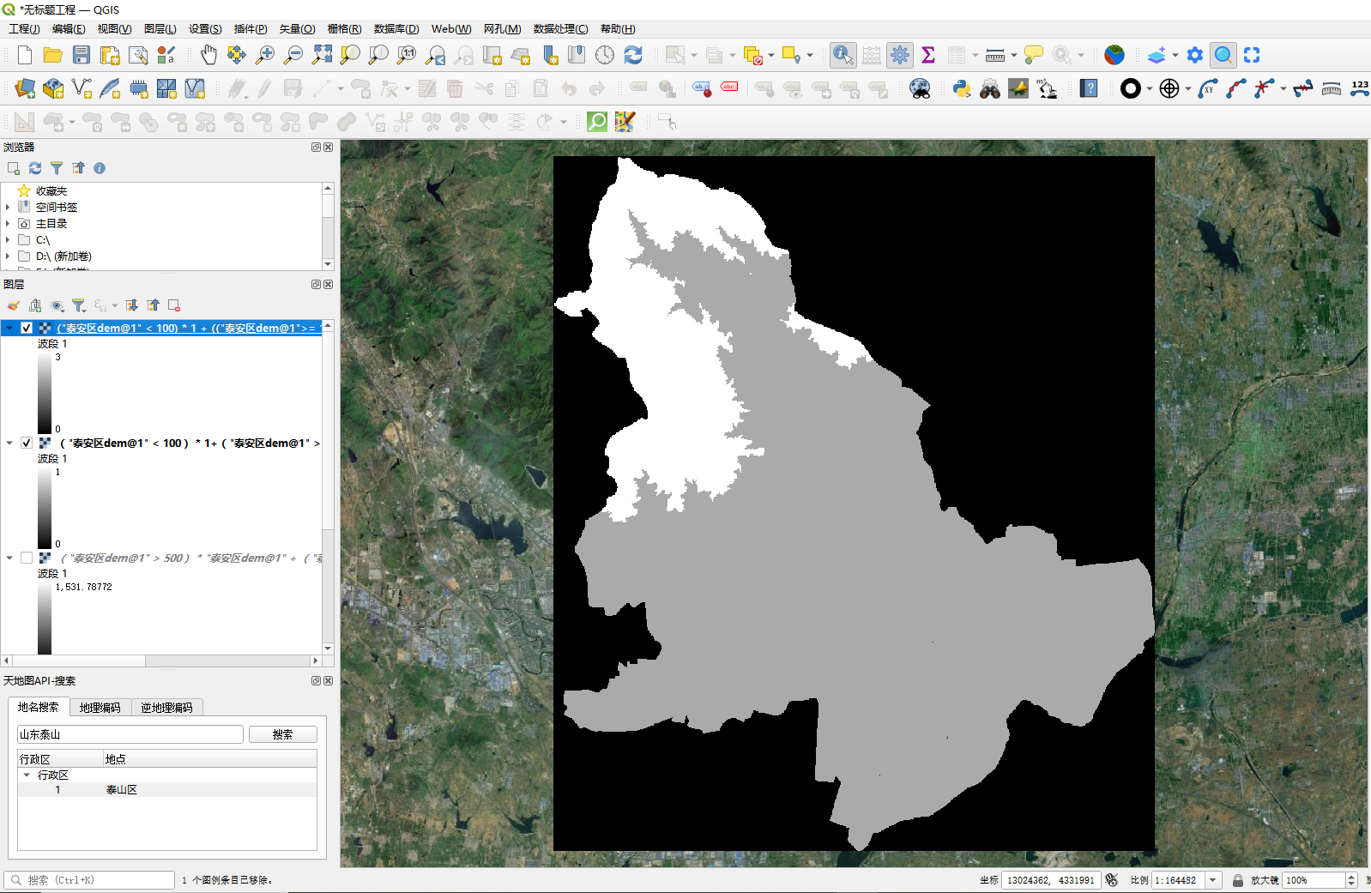Close the 图层 panel
The height and width of the screenshot is (893, 1371).
[x=328, y=284]
